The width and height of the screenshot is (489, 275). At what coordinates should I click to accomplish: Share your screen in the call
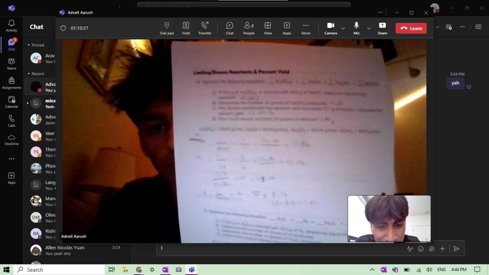point(382,28)
